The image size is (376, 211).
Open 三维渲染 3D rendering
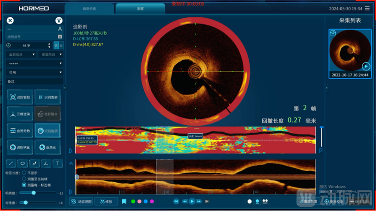[21, 114]
